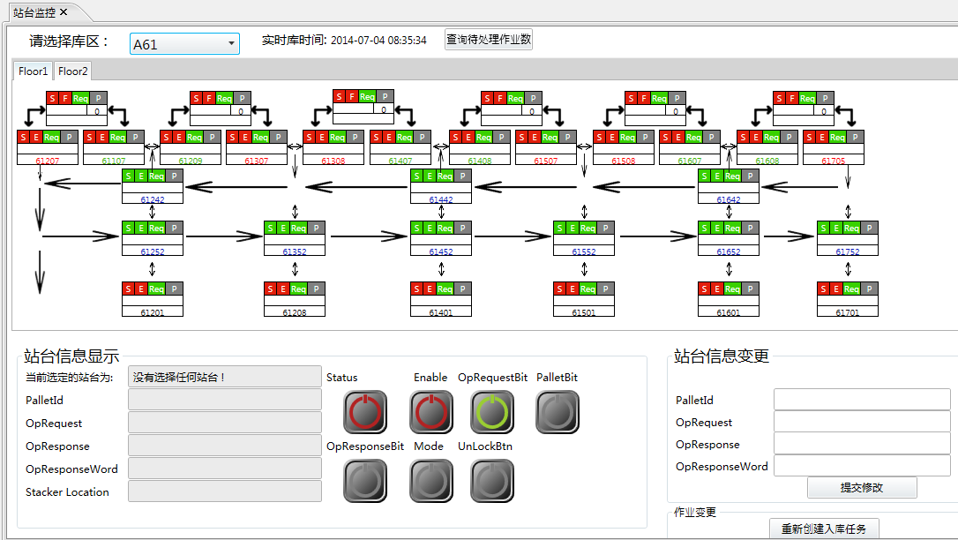Open station 61752 link

pyautogui.click(x=848, y=251)
